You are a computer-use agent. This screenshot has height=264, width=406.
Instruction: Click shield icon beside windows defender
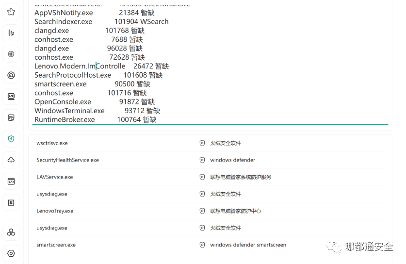[x=202, y=160]
